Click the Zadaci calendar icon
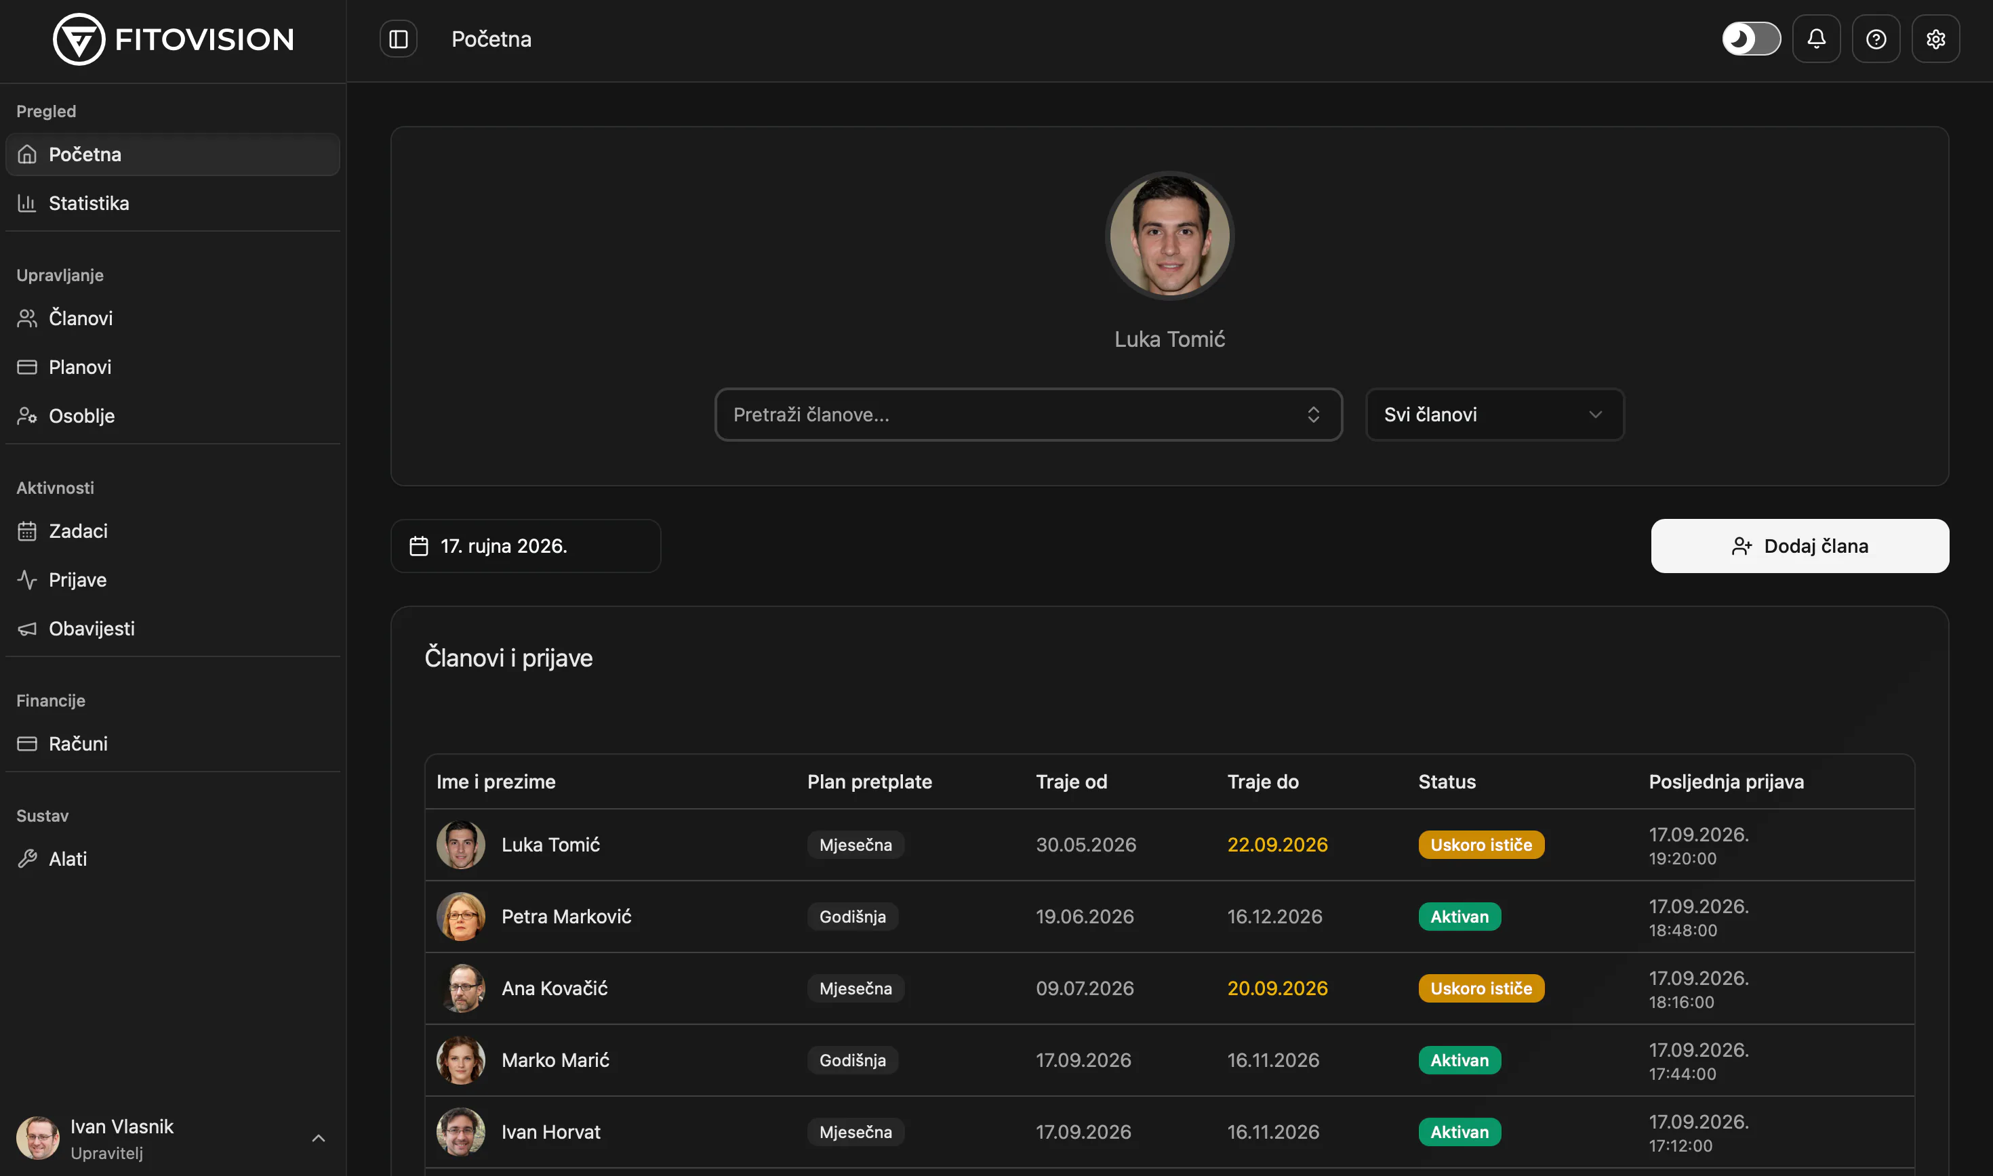Viewport: 1993px width, 1176px height. 27,531
